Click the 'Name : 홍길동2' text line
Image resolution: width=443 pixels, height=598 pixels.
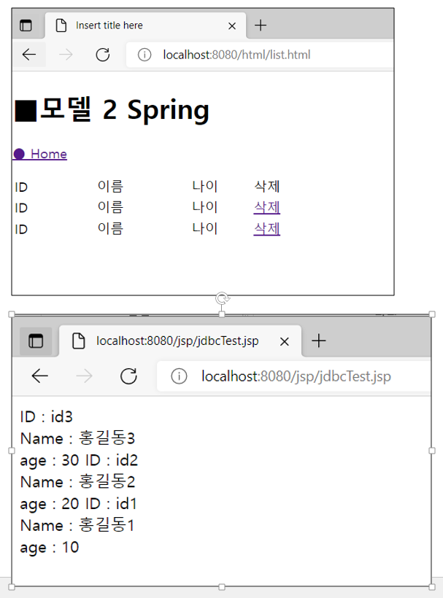77,482
